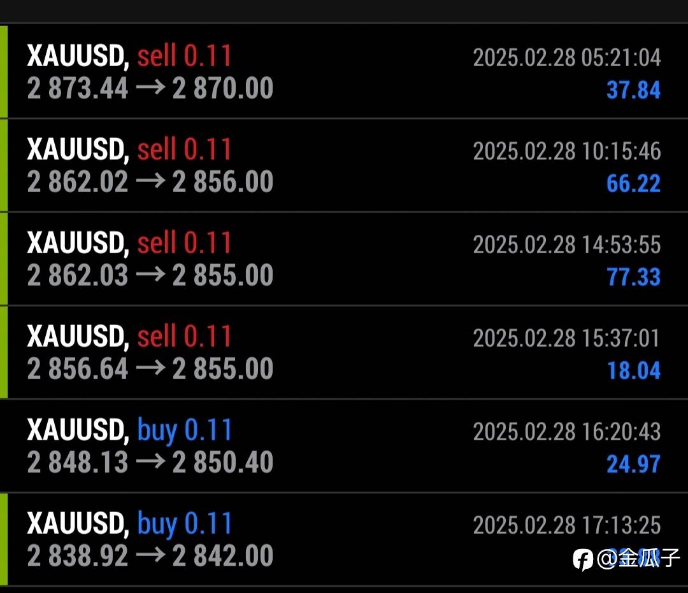Open the @金瓜子 watermark username
Viewport: 688px width, 593px height.
[638, 559]
